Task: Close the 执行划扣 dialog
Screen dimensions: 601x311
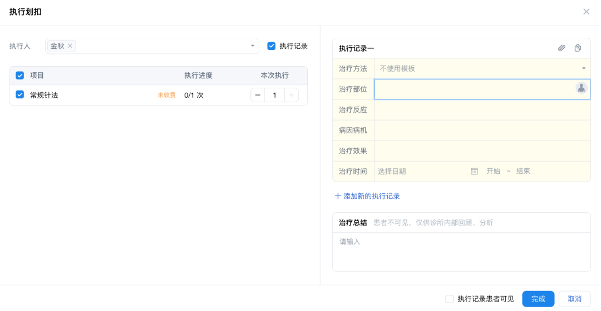Action: (x=586, y=12)
